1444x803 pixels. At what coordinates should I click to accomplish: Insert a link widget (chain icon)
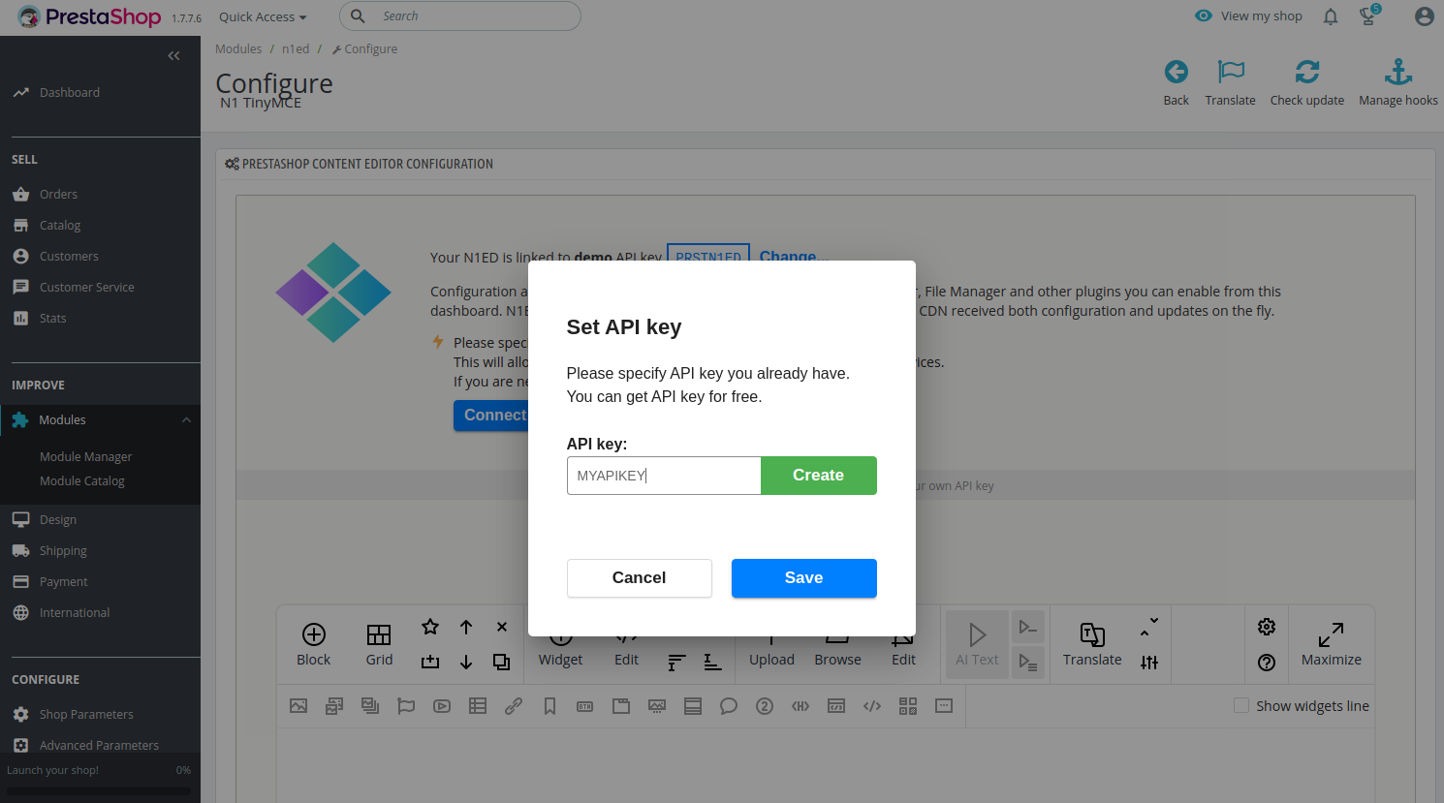click(x=514, y=706)
